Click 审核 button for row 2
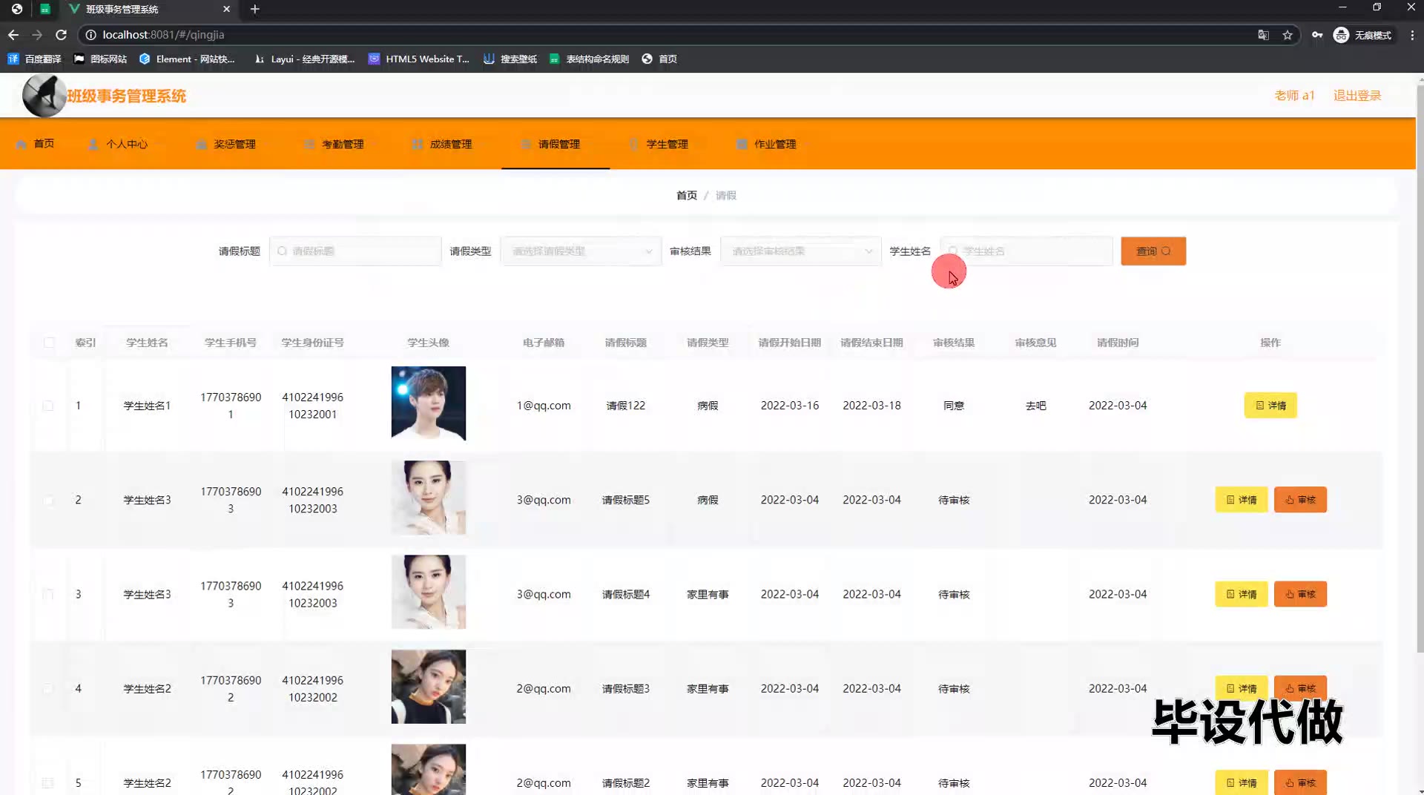 tap(1299, 500)
